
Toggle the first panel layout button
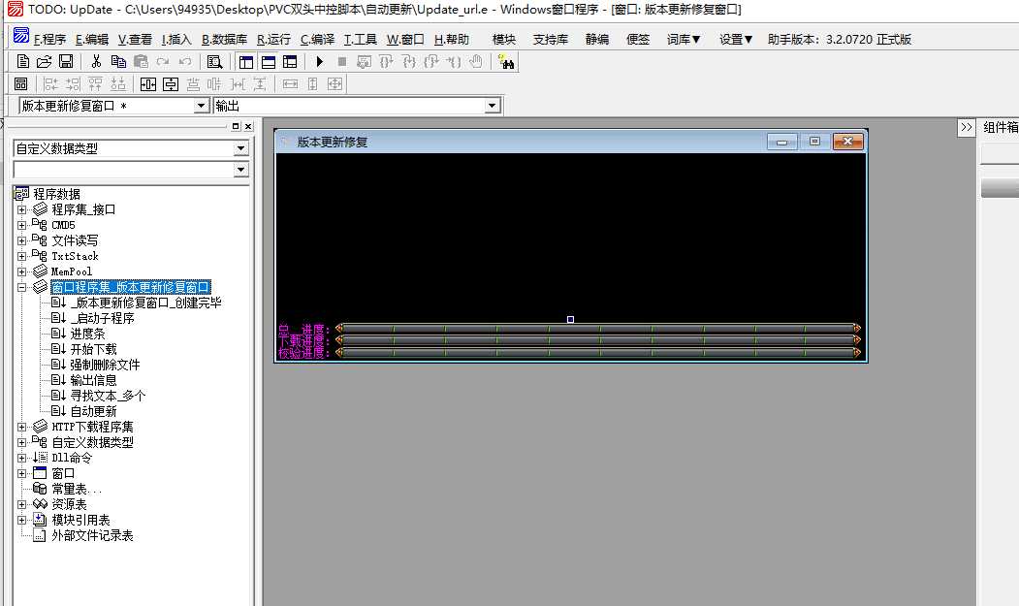click(245, 61)
